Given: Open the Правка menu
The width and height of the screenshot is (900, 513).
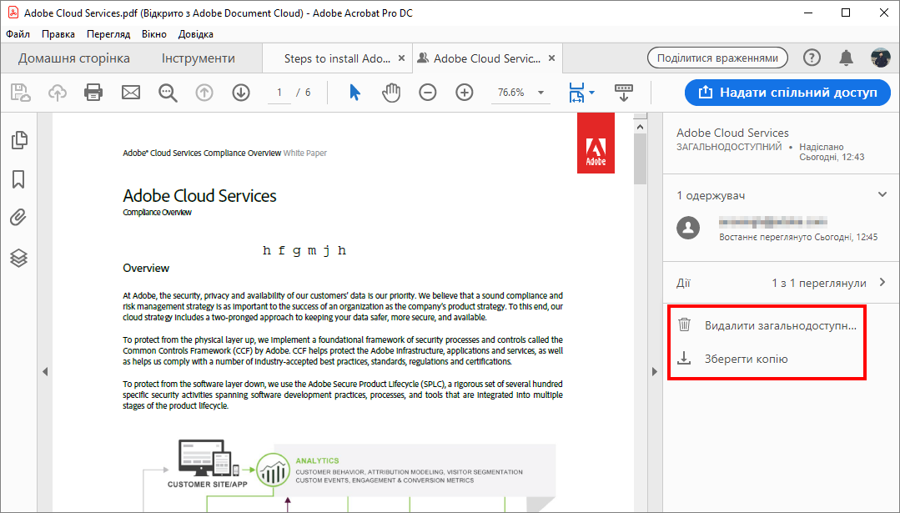Looking at the screenshot, I should point(58,34).
